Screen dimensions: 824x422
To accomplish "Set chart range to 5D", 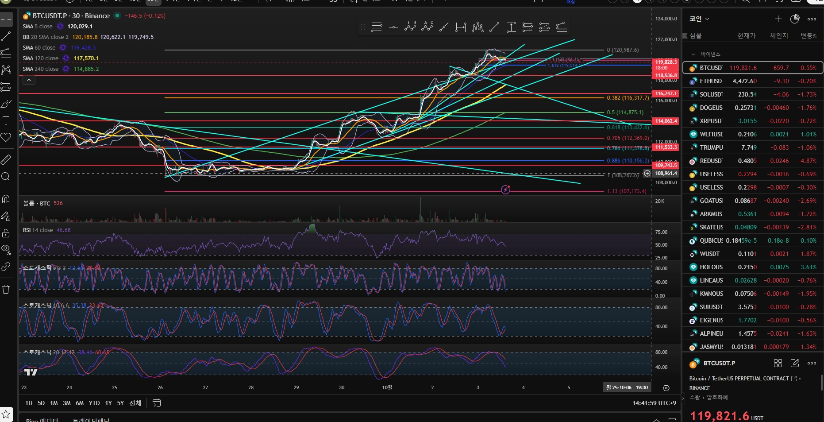I will [41, 403].
